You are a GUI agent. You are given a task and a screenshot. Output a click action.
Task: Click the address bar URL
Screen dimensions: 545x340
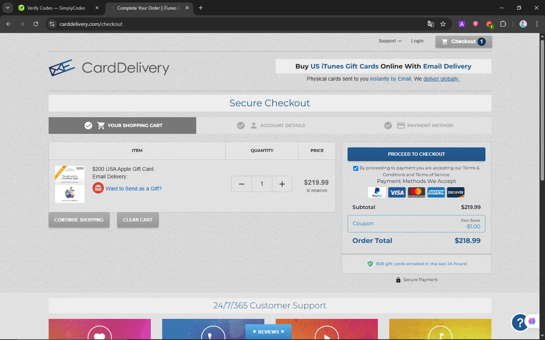[91, 24]
